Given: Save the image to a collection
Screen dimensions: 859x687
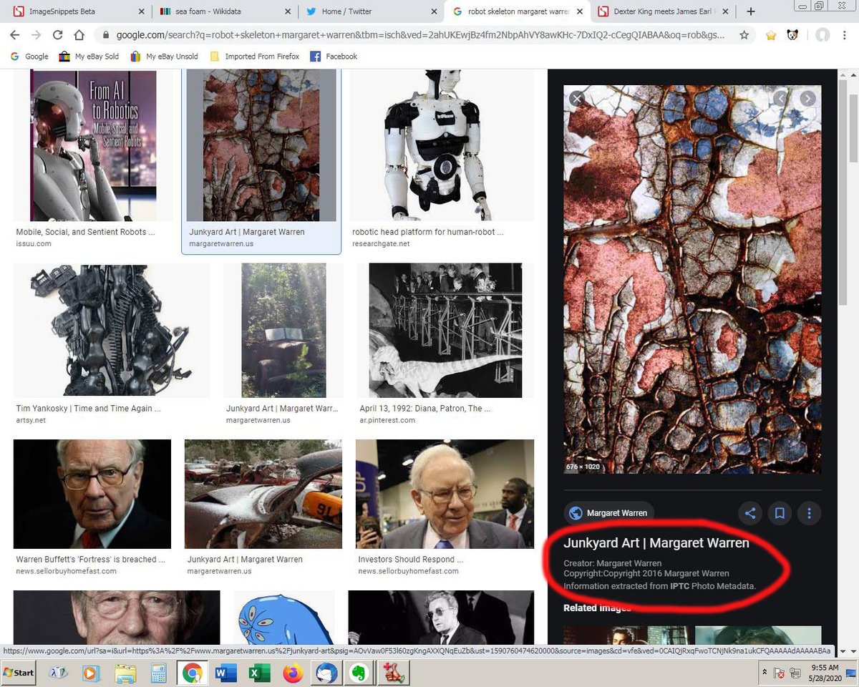Looking at the screenshot, I should coord(780,513).
